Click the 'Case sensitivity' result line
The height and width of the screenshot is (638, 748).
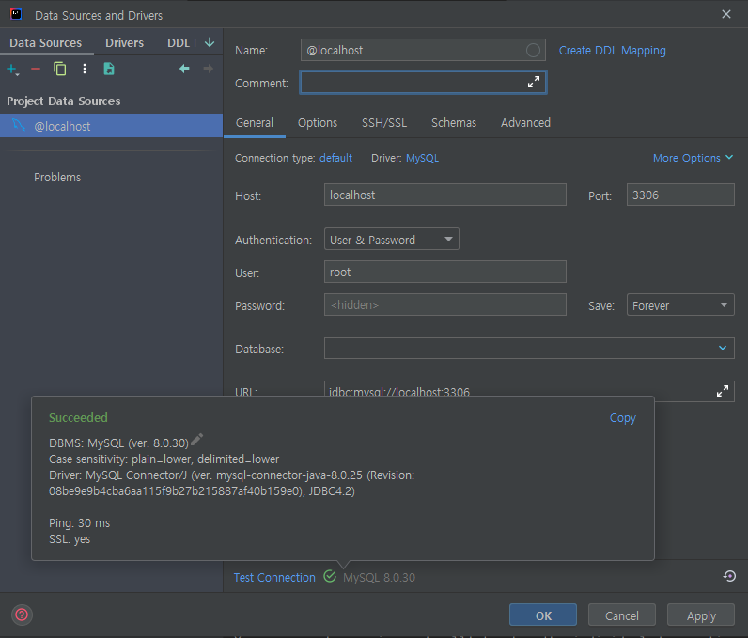[x=164, y=459]
